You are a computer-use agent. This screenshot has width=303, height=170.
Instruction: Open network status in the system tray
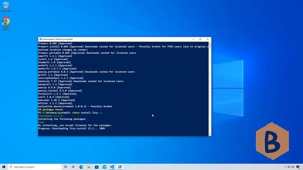[x=289, y=167]
